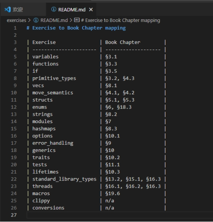Click the 'enums' cell

pos(40,107)
